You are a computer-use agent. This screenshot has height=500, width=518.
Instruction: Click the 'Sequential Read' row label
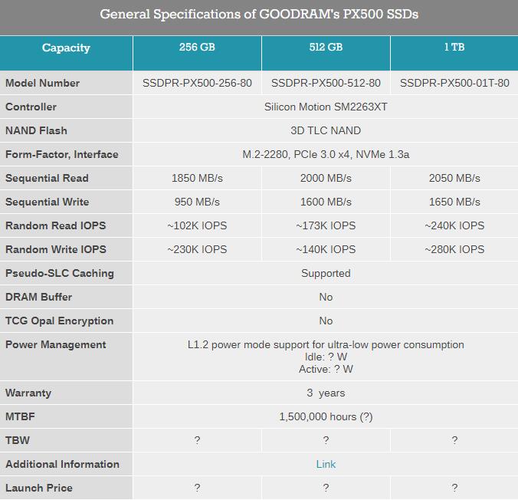click(48, 178)
